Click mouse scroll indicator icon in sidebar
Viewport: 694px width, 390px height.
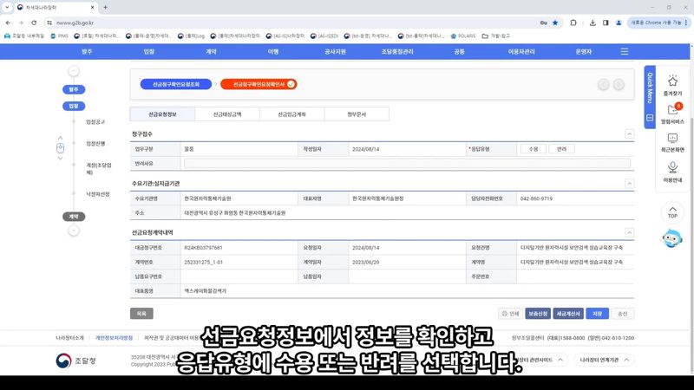click(x=60, y=148)
